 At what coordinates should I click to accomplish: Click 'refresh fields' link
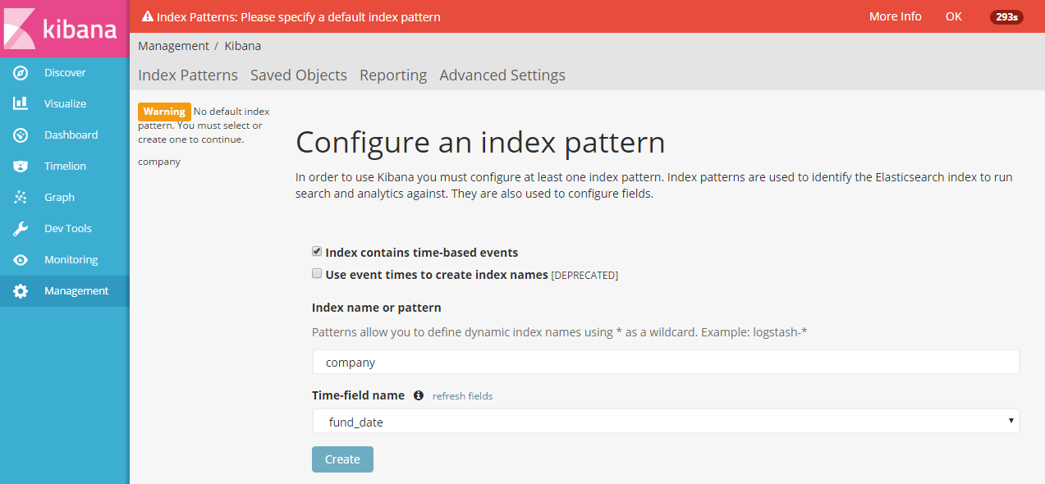coord(463,396)
